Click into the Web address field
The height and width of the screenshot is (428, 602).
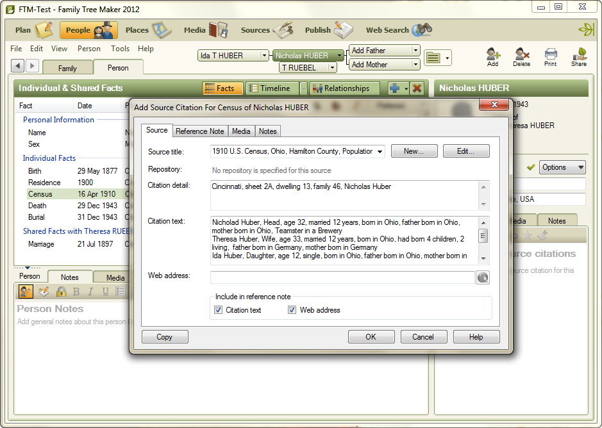pyautogui.click(x=342, y=277)
